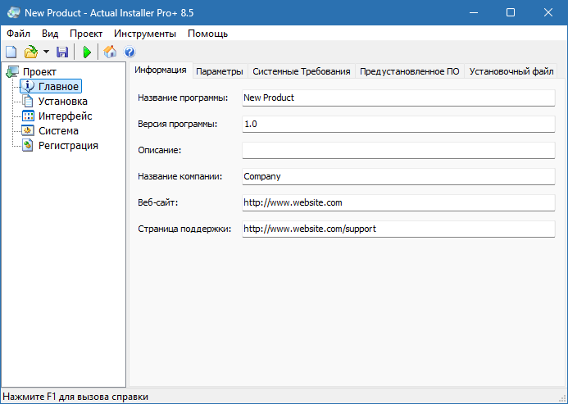Save project with floppy disk icon
Image resolution: width=568 pixels, height=404 pixels.
[62, 52]
